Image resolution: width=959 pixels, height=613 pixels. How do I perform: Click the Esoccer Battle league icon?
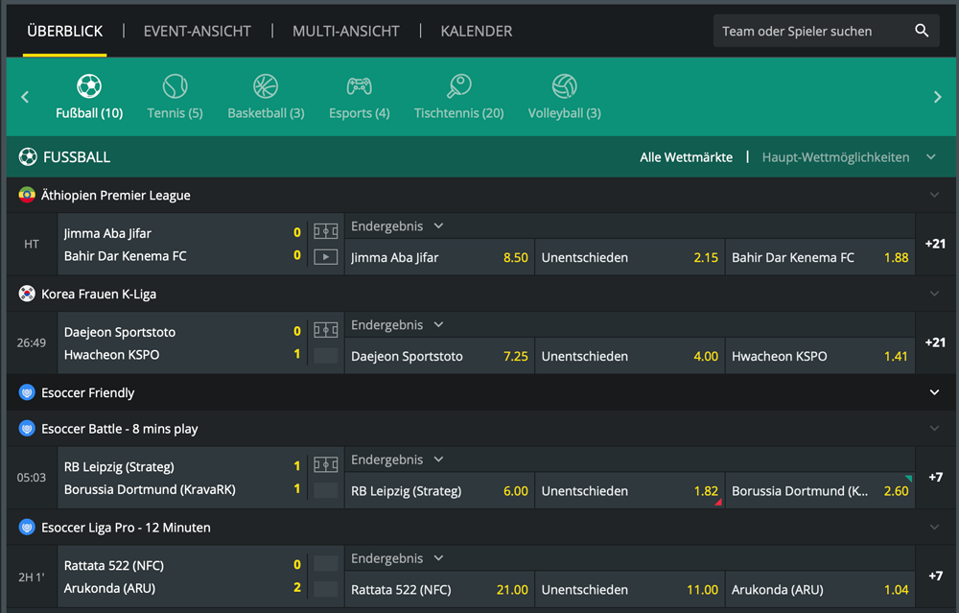click(27, 428)
